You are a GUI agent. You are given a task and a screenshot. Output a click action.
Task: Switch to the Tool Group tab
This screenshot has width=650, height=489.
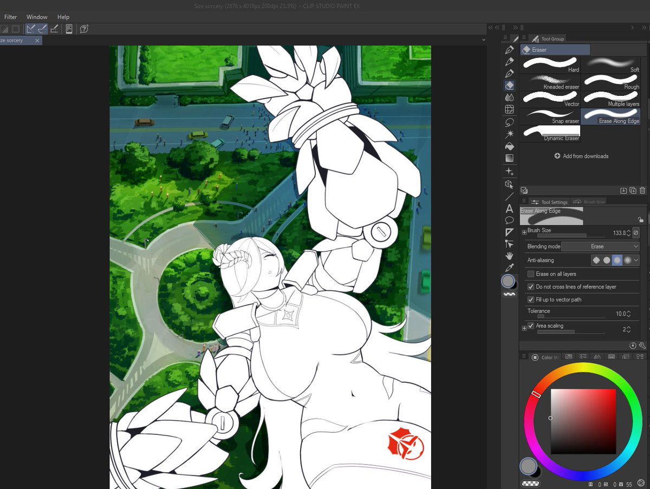(x=548, y=38)
